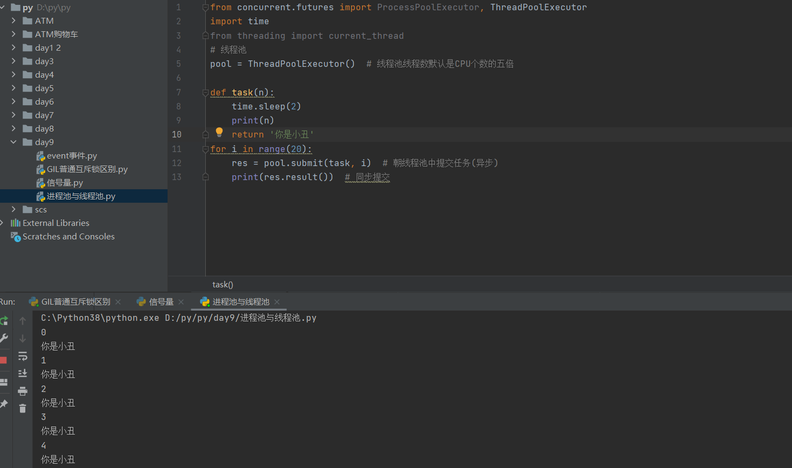Expand the ATM folder
792x468 pixels.
click(x=13, y=20)
